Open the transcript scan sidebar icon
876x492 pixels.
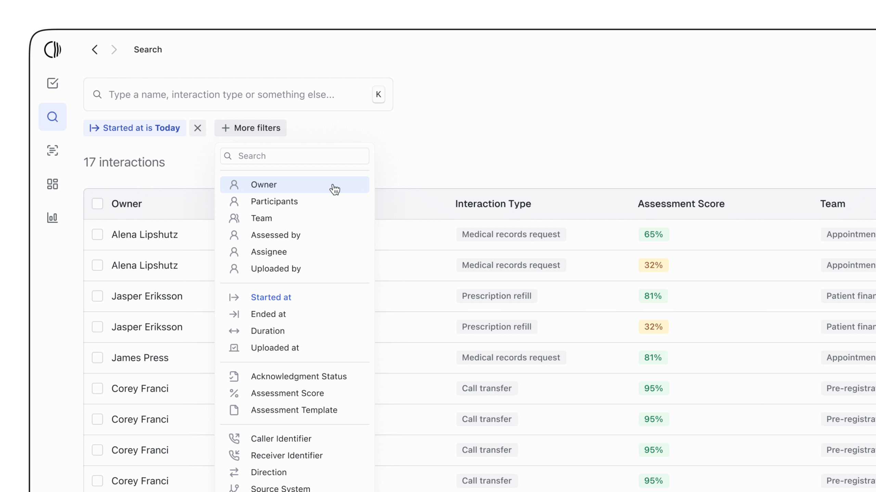(x=52, y=150)
